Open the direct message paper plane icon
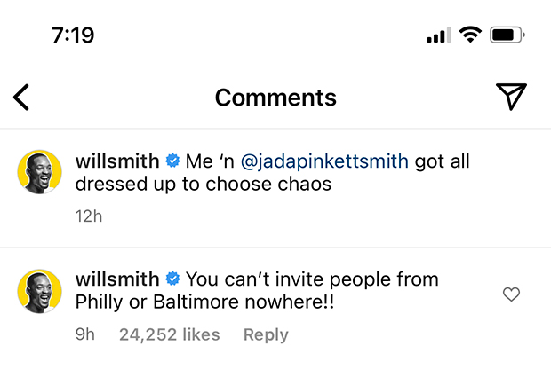Image resolution: width=551 pixels, height=369 pixels. pyautogui.click(x=511, y=97)
